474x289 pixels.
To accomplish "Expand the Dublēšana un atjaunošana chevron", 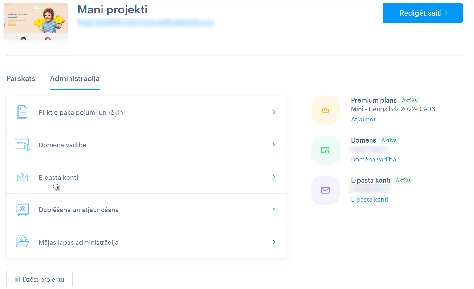I will click(x=274, y=210).
